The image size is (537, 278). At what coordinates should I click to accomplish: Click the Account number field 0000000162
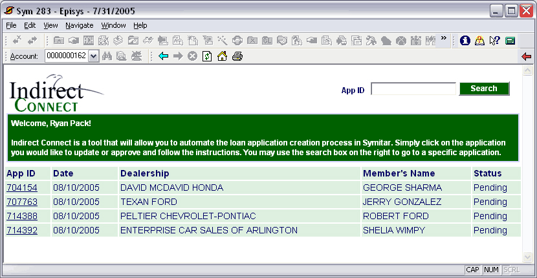click(x=67, y=56)
